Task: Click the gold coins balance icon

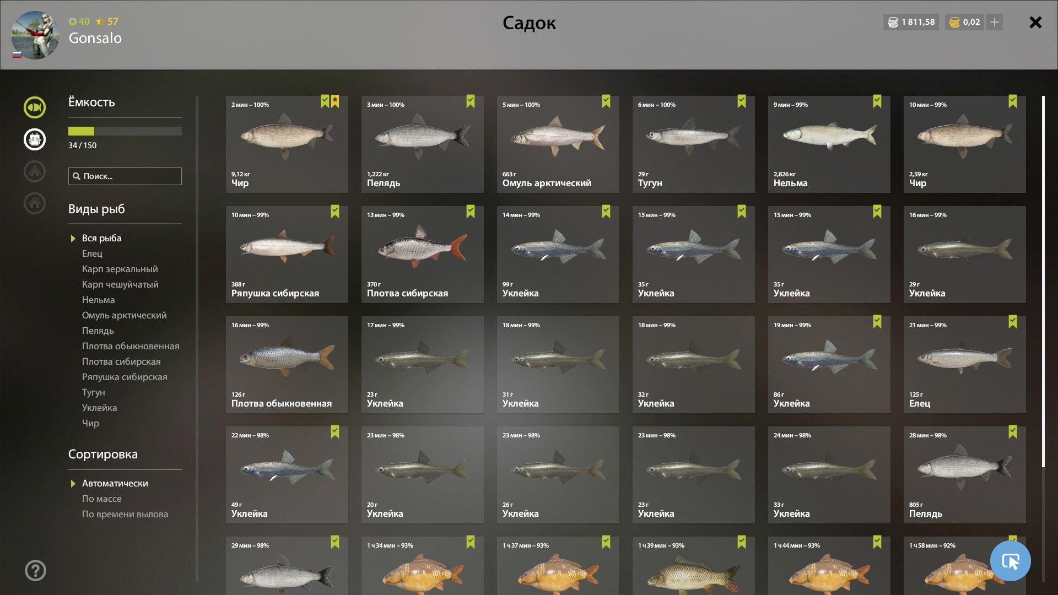Action: tap(954, 22)
